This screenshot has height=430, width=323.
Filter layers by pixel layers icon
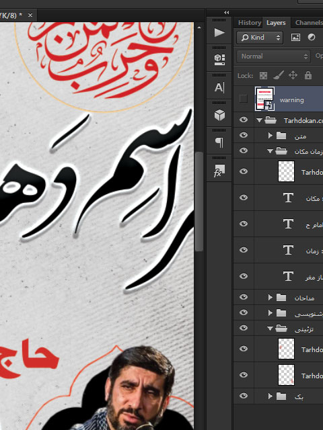pyautogui.click(x=295, y=38)
